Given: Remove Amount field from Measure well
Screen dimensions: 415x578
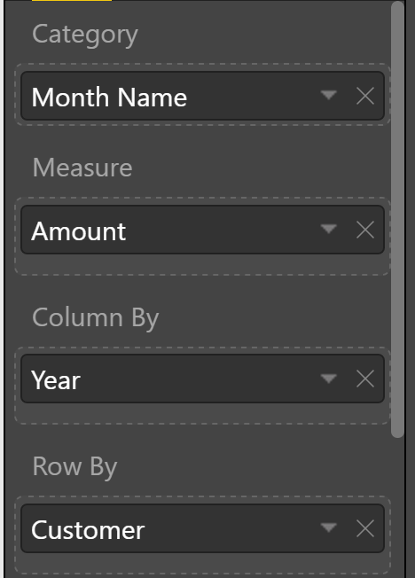Looking at the screenshot, I should [x=365, y=230].
